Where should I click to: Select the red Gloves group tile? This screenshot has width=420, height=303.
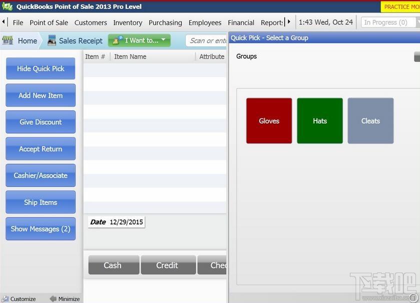[x=269, y=120]
